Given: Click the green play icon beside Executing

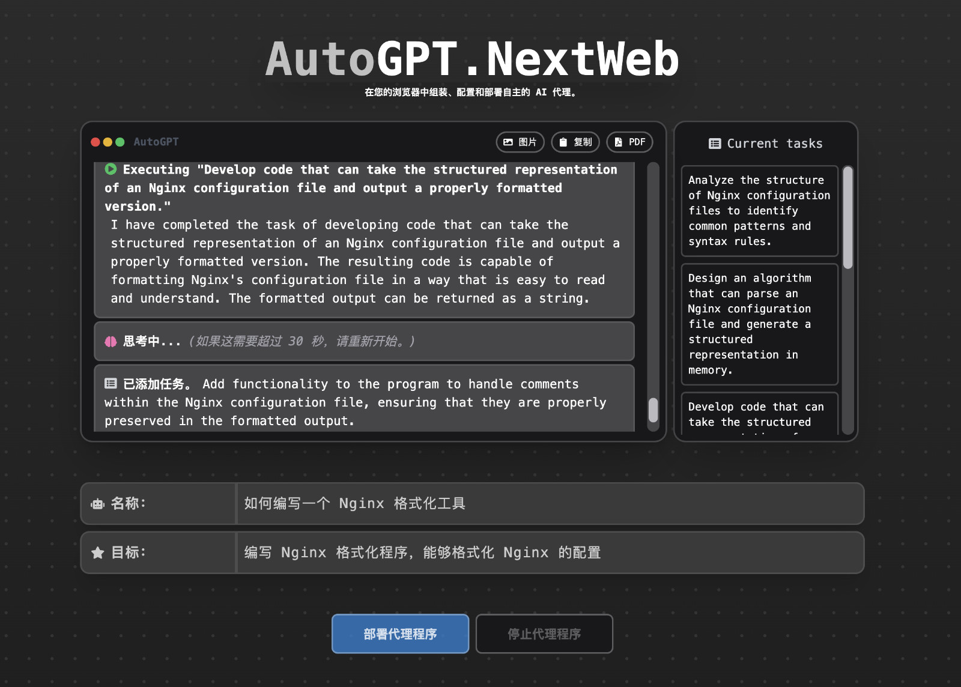Looking at the screenshot, I should tap(111, 169).
